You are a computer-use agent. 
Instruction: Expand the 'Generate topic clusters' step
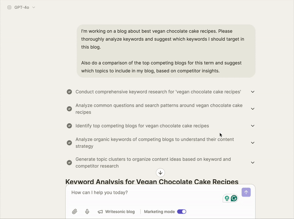pos(253,163)
